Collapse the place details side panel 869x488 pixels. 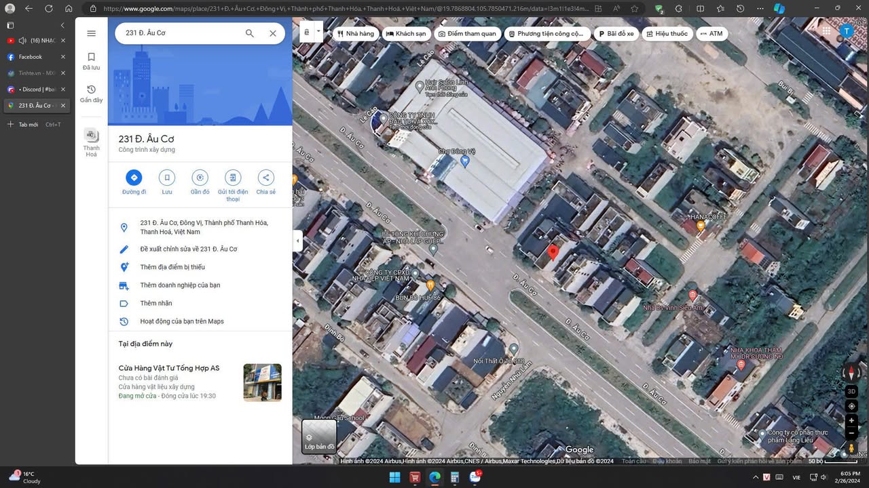pyautogui.click(x=297, y=241)
